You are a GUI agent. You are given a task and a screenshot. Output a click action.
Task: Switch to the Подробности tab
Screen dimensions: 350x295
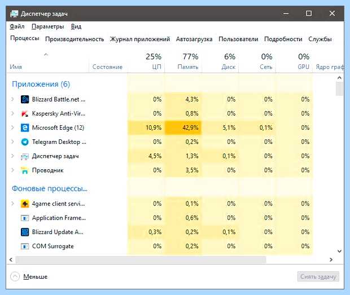click(283, 39)
